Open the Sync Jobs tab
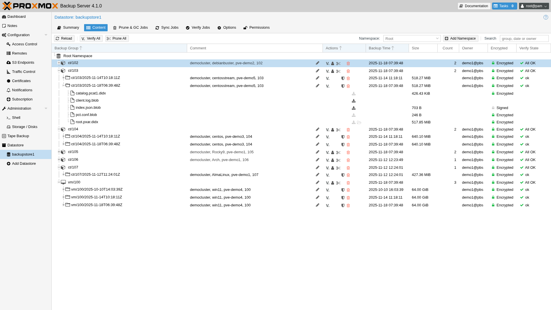The height and width of the screenshot is (310, 551). pyautogui.click(x=167, y=28)
